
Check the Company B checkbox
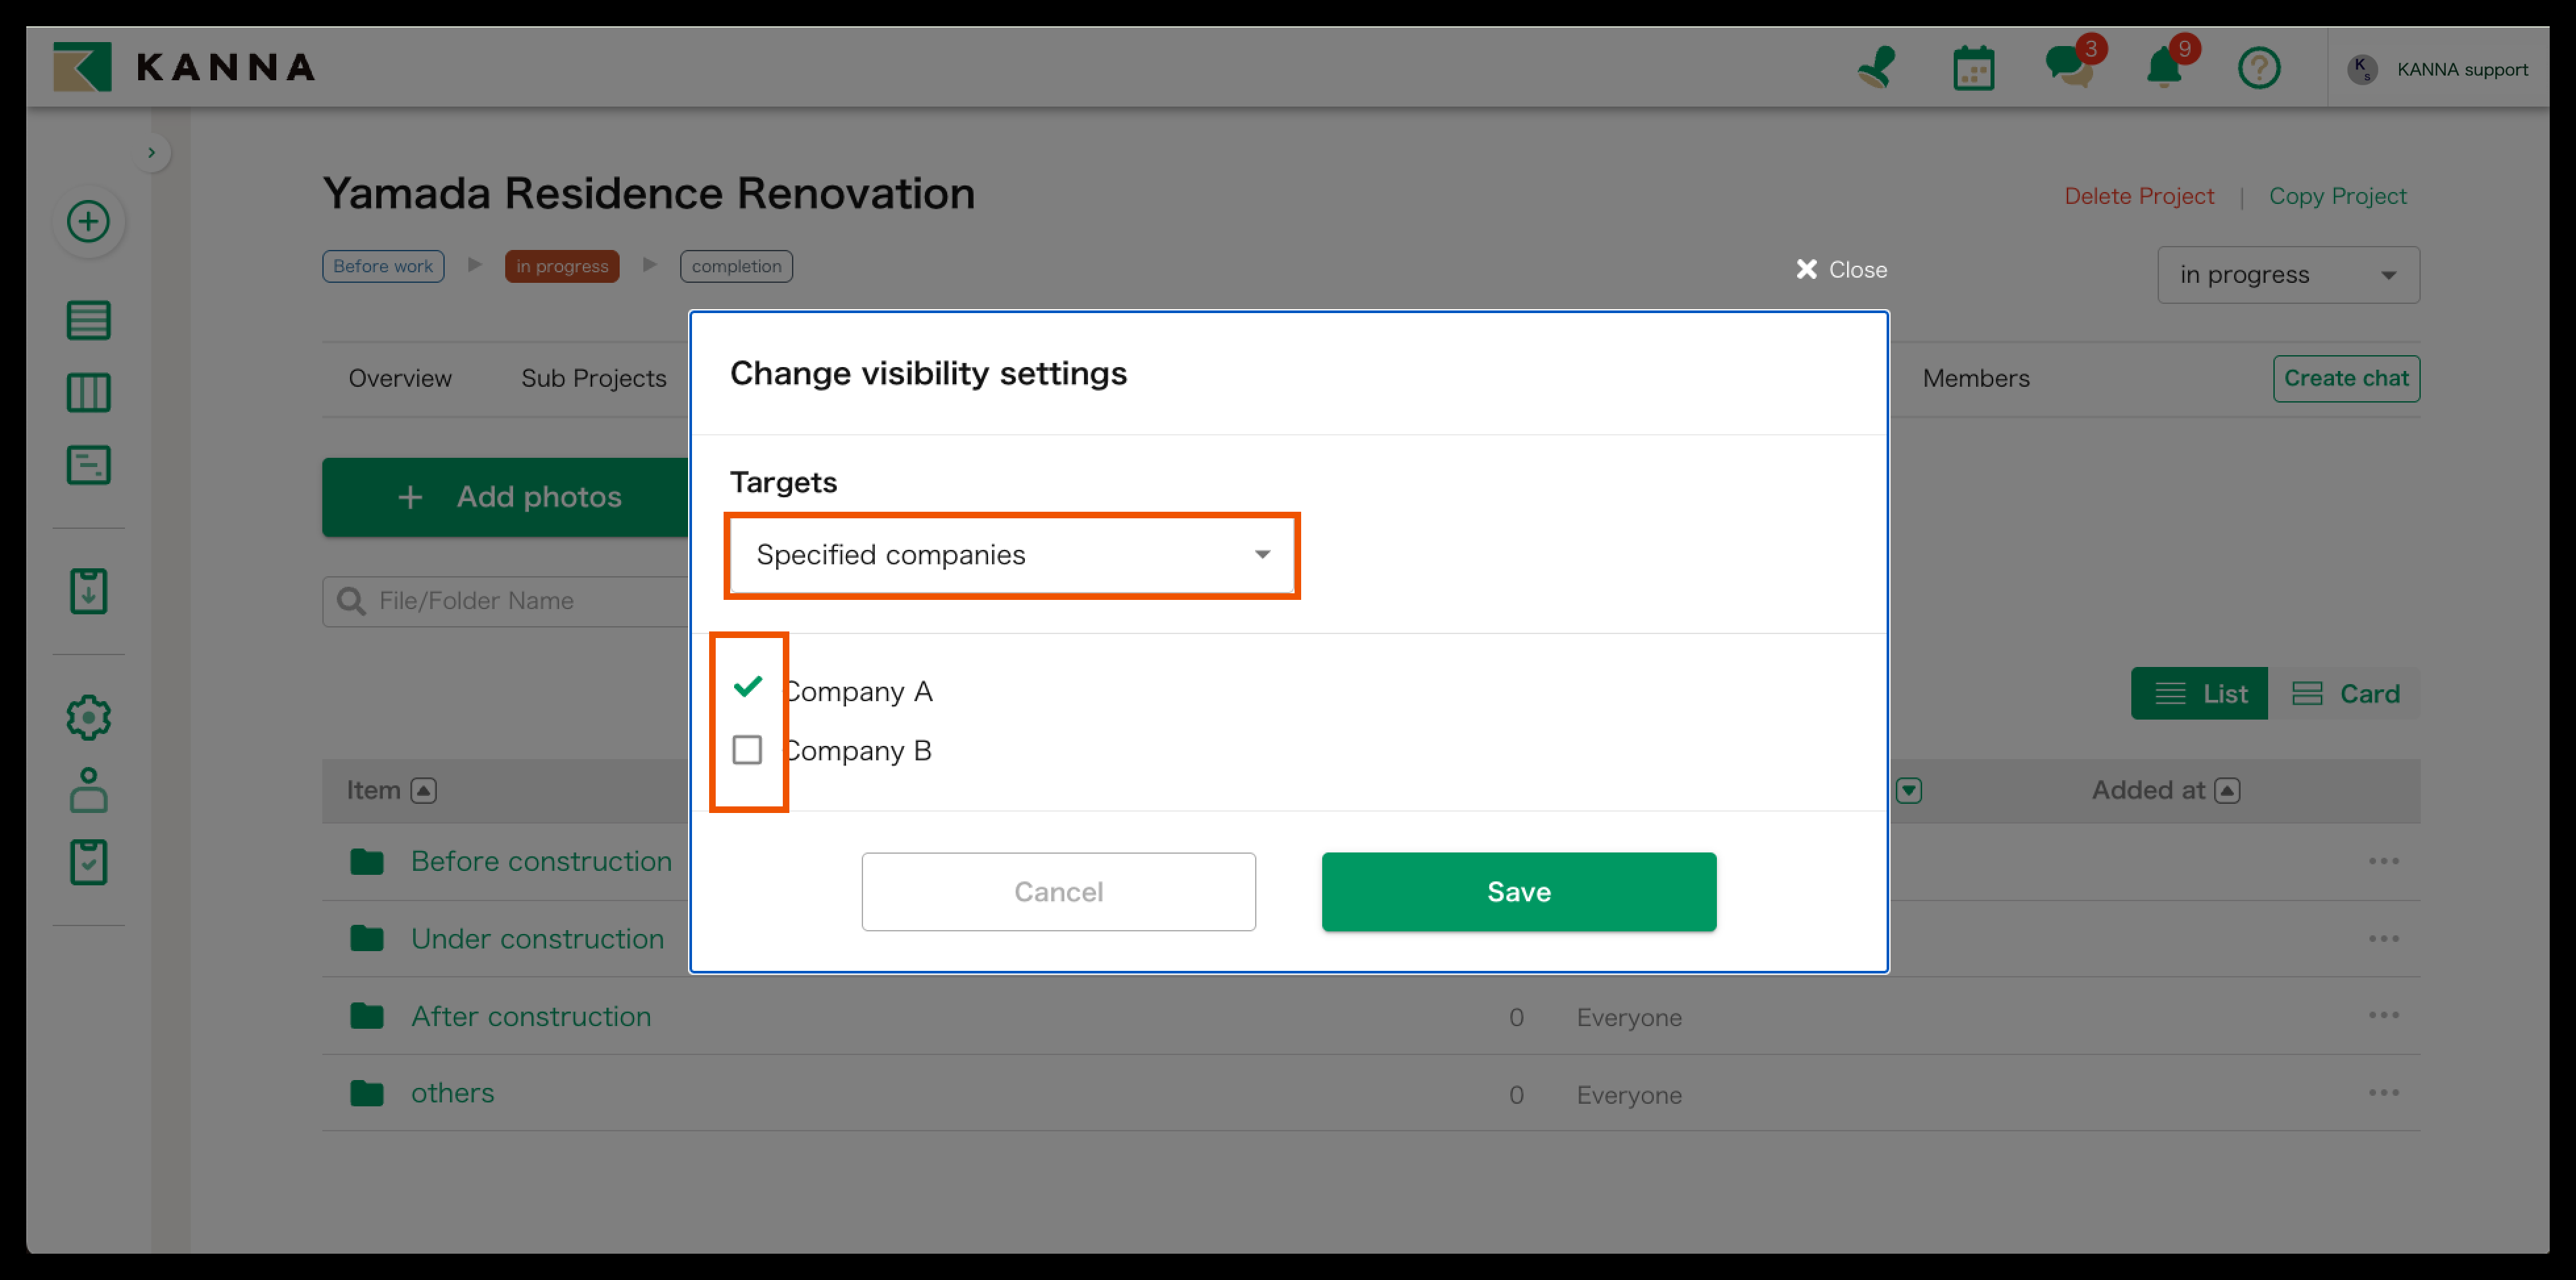(747, 749)
